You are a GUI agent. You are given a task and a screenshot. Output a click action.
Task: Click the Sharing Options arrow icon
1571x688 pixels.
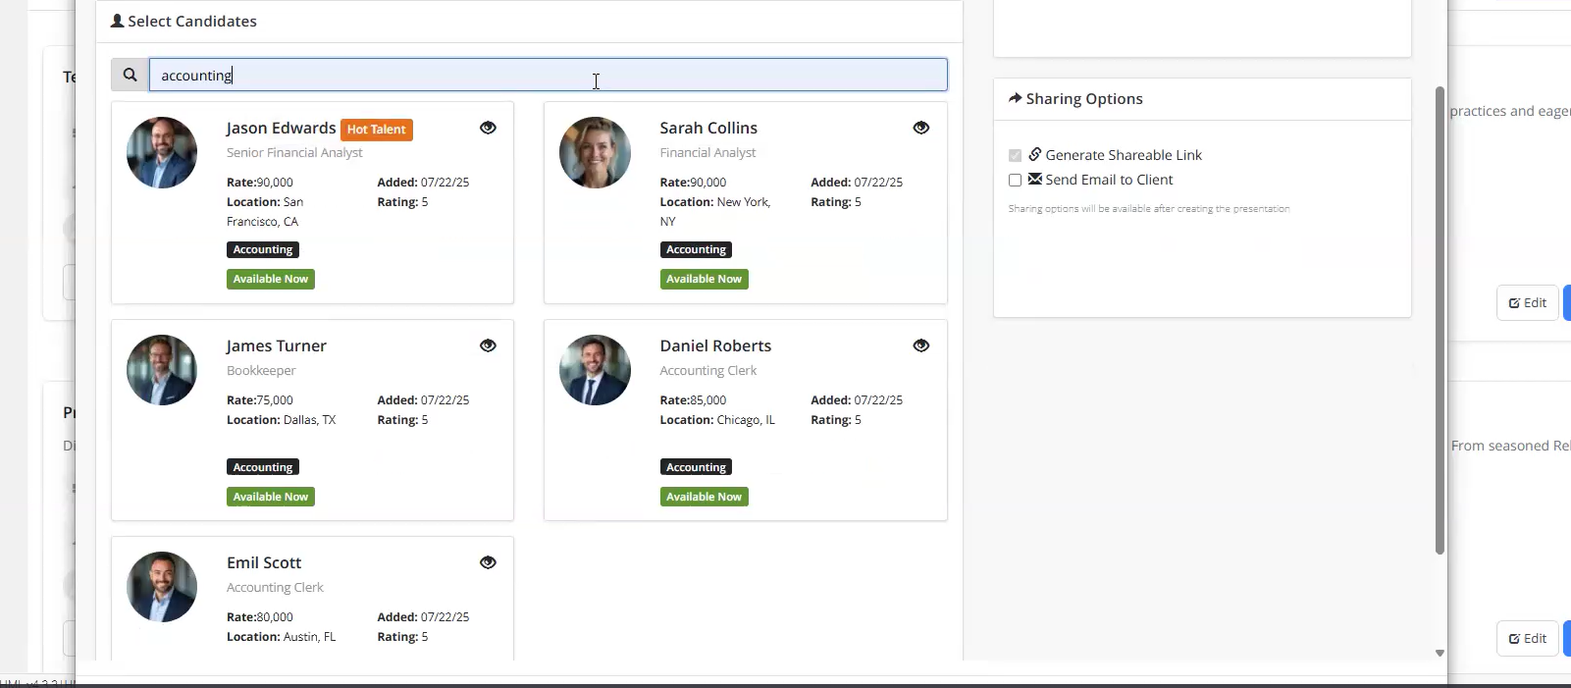pyautogui.click(x=1015, y=98)
